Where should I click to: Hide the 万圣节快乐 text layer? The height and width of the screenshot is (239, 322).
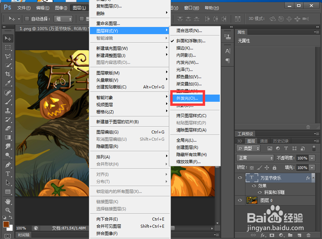240,178
